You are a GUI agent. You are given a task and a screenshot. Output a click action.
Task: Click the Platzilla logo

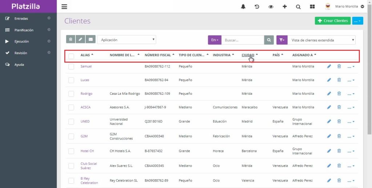pos(26,7)
